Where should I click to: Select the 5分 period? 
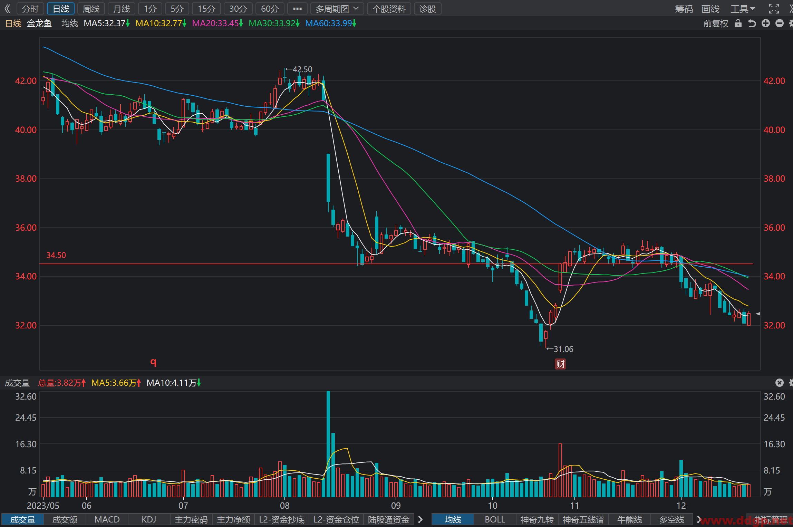coord(177,9)
